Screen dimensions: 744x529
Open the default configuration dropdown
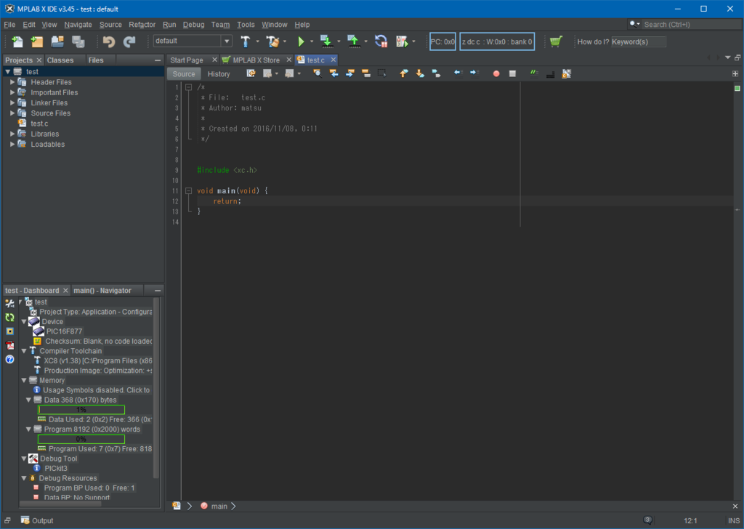[227, 41]
